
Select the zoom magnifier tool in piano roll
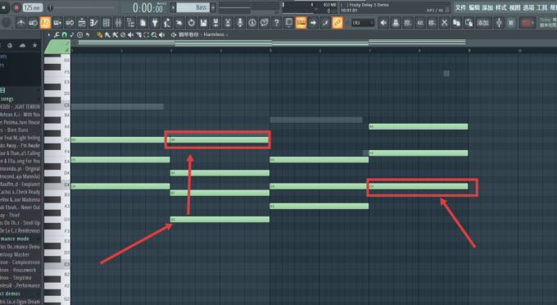click(x=154, y=34)
